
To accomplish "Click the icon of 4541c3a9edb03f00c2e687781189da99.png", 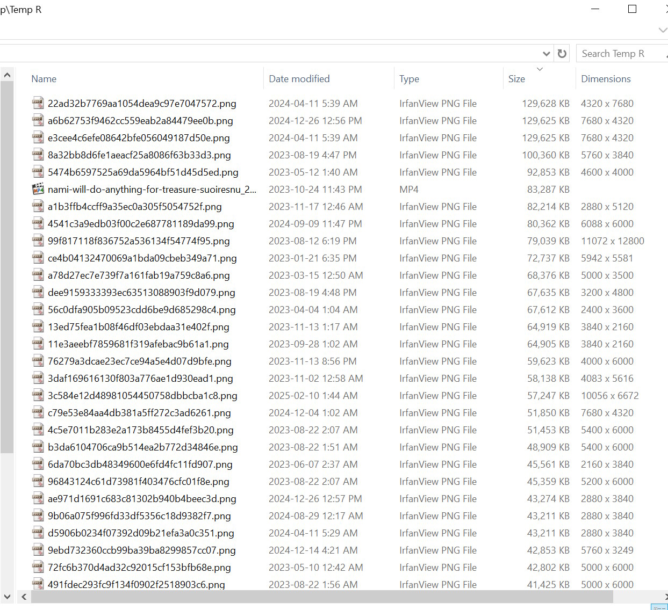I will point(38,223).
